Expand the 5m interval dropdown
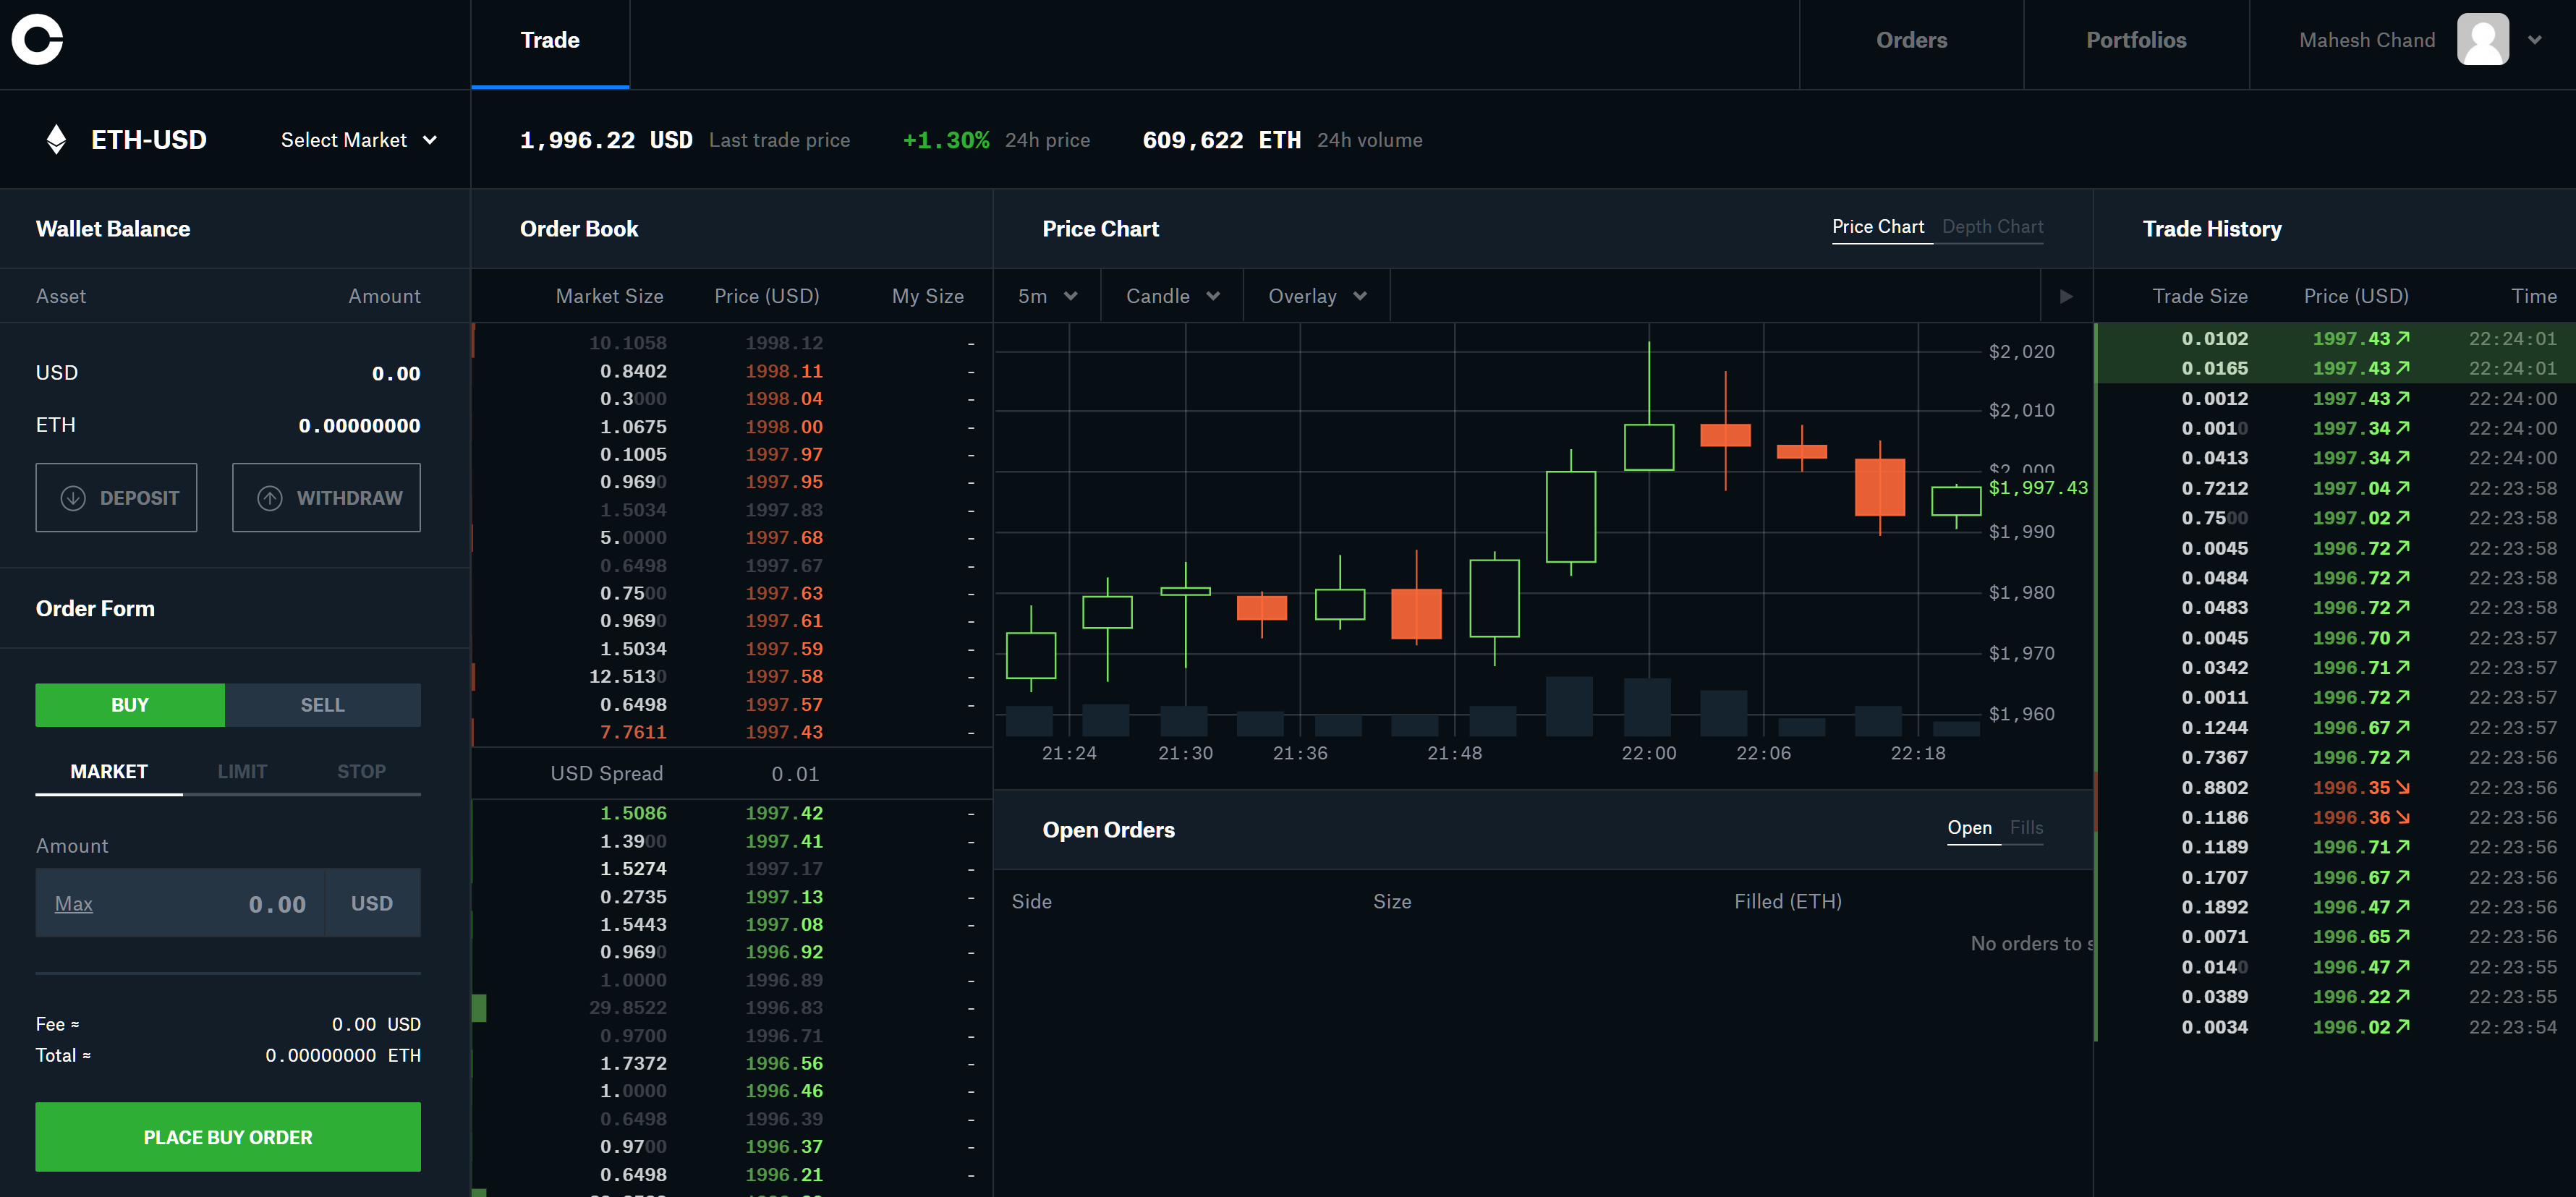2576x1197 pixels. point(1047,296)
